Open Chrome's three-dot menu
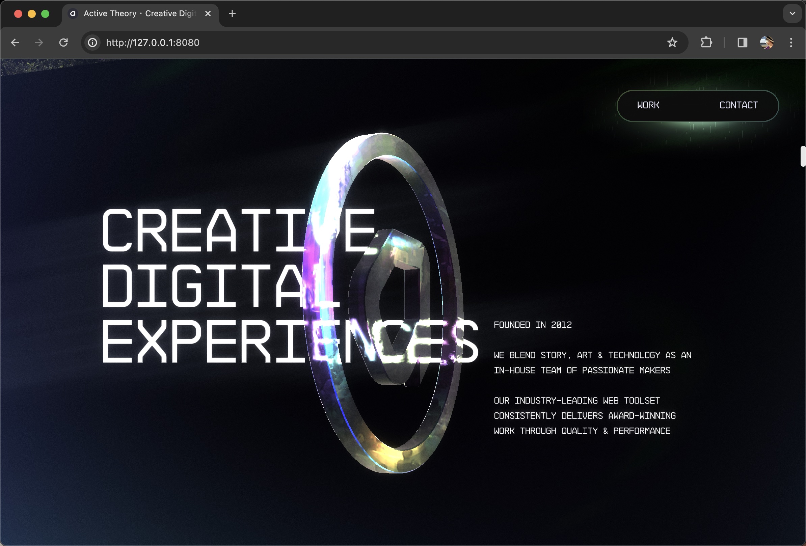 [791, 43]
